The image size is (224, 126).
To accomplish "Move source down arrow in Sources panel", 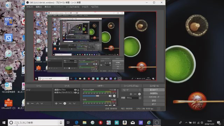I will 74,104.
